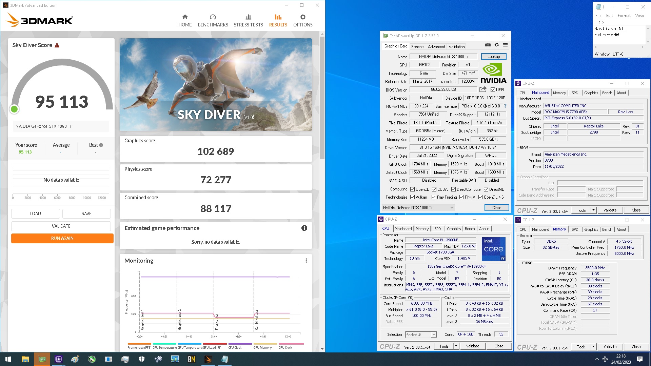This screenshot has height=366, width=651.
Task: Click the SAVE button in 3DMark
Action: (86, 213)
